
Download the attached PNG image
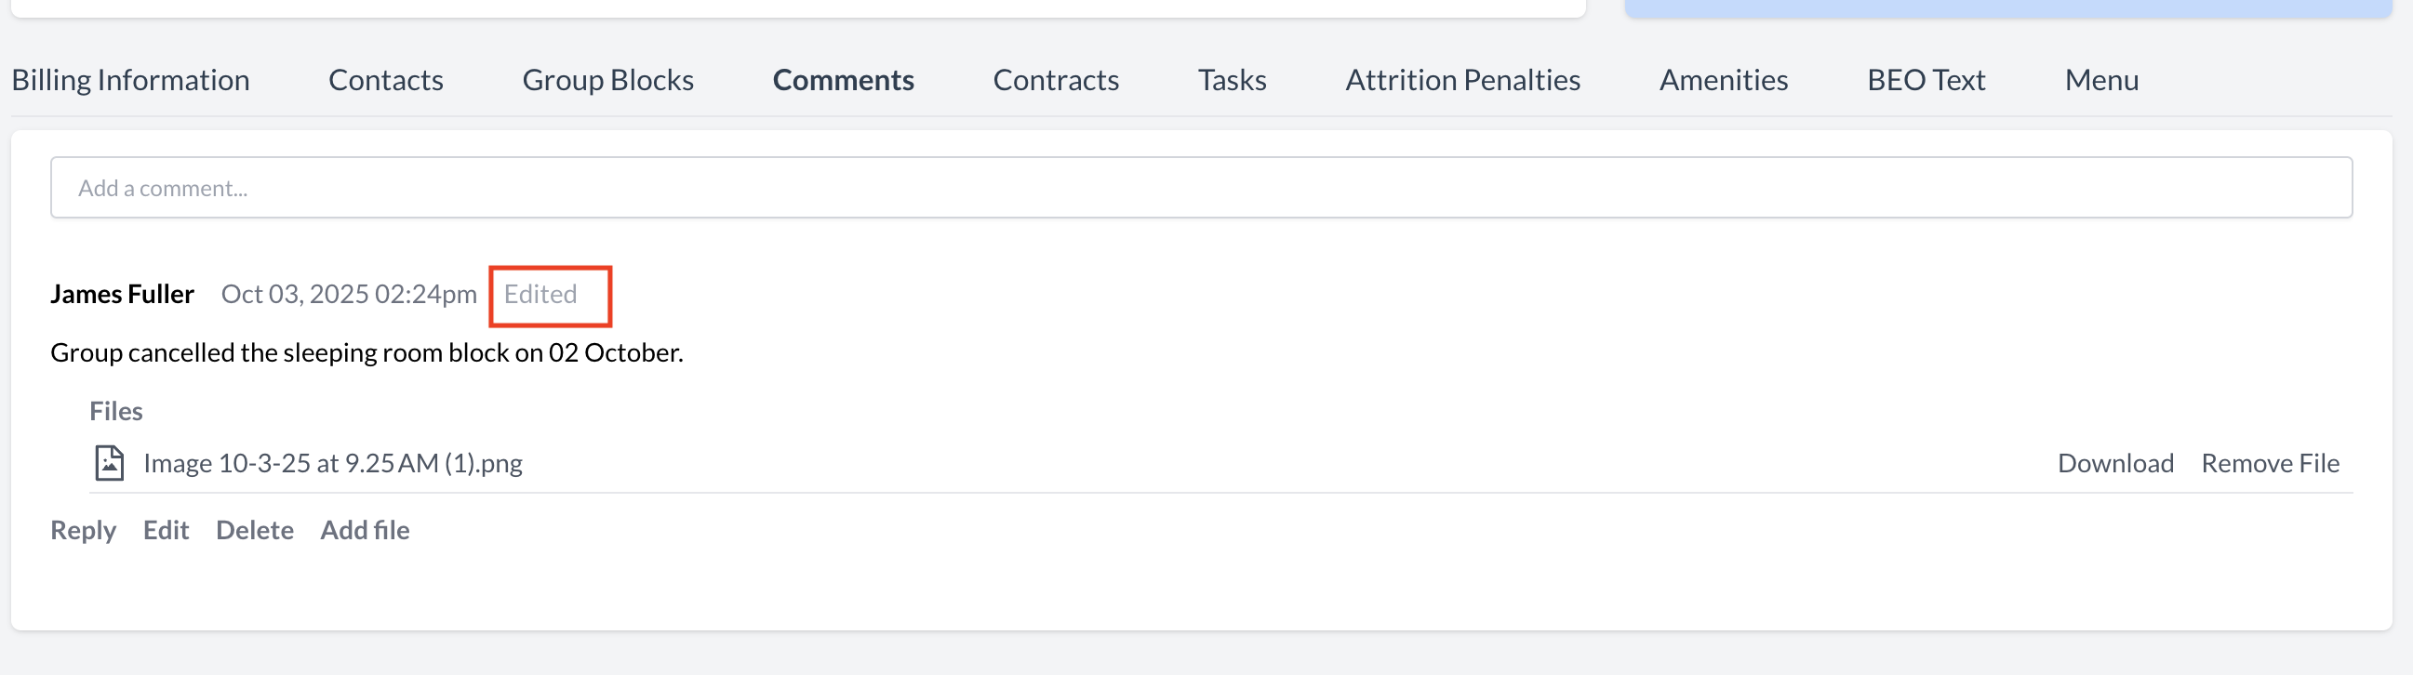tap(2115, 462)
